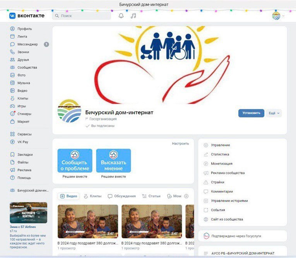Image resolution: width=296 pixels, height=258 pixels.
Task: Open the notifications bell icon
Action: (x=121, y=15)
